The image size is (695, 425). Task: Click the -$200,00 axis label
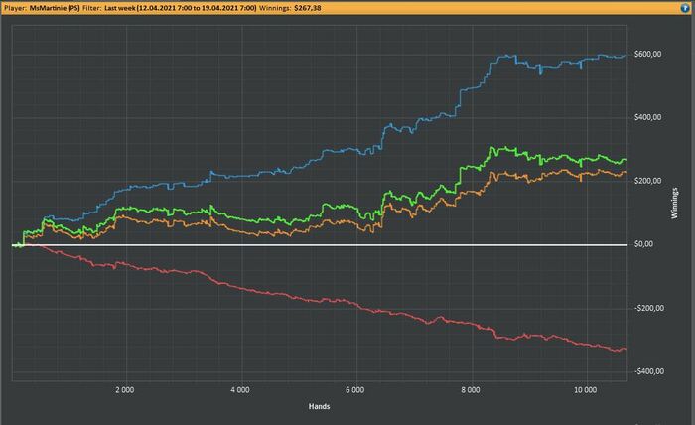[649, 308]
